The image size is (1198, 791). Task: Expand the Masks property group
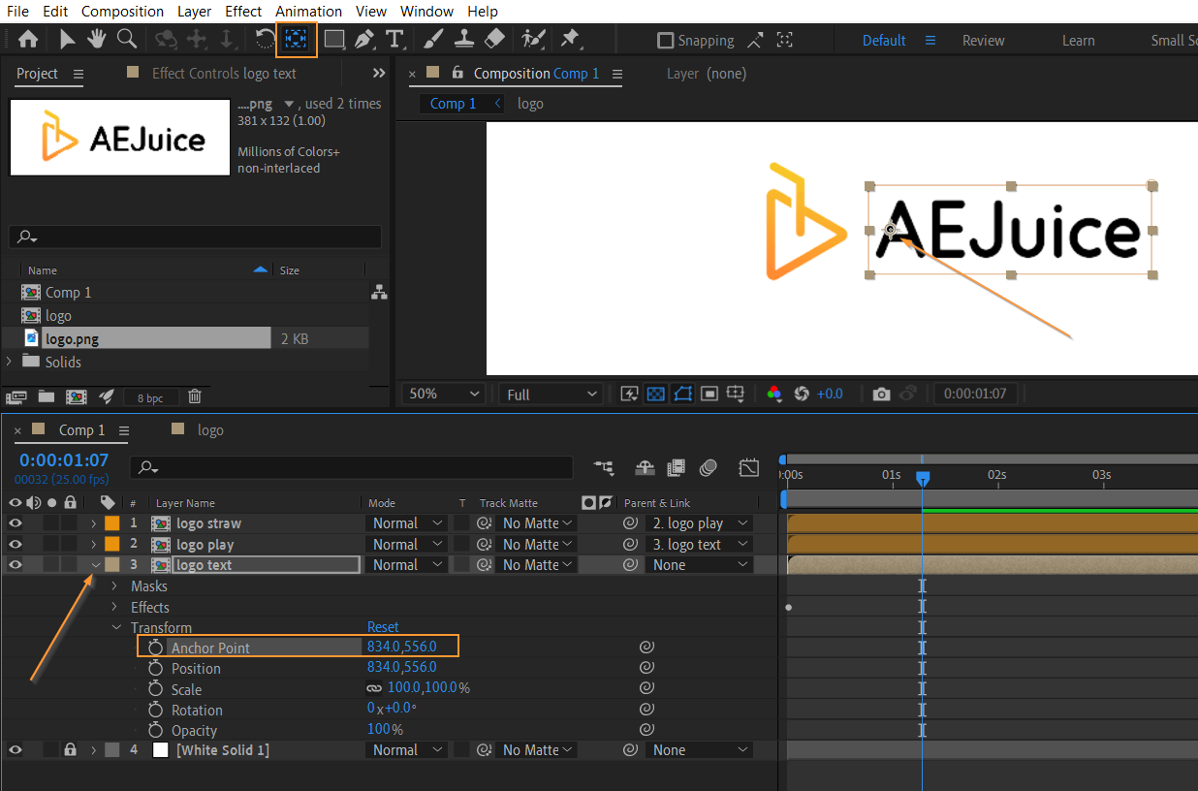pos(114,586)
